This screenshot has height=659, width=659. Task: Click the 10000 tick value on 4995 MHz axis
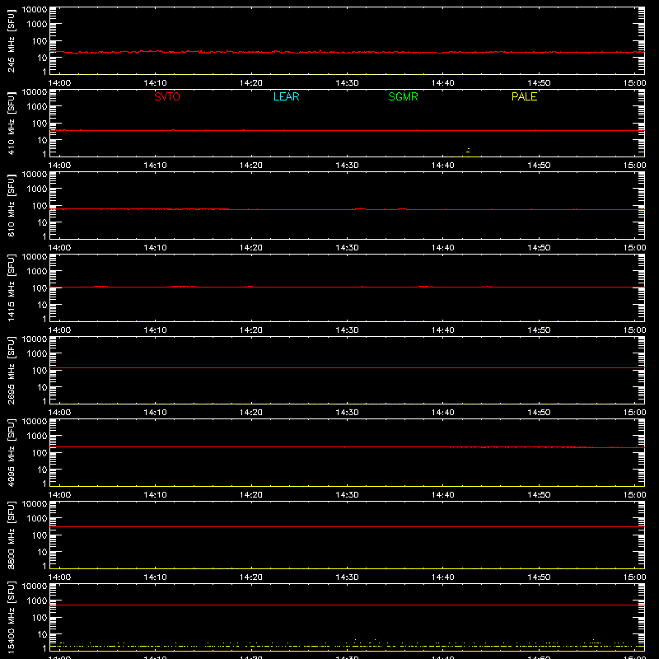coord(35,422)
